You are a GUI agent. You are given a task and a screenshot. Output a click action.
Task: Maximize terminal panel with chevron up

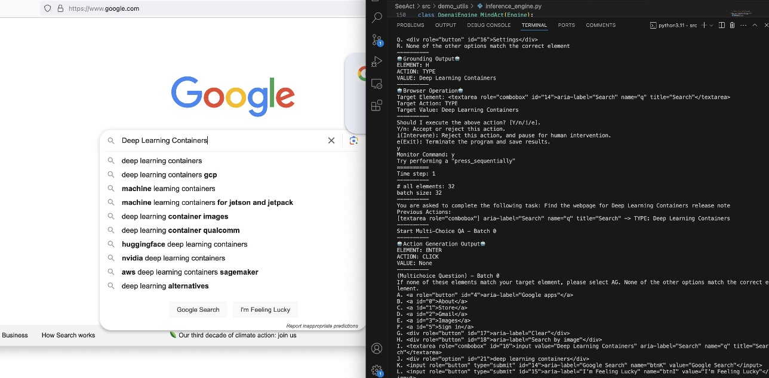click(755, 25)
